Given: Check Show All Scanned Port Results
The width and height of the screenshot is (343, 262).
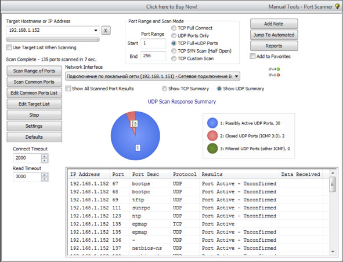Looking at the screenshot, I should point(68,88).
